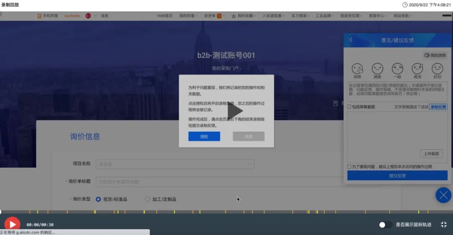This screenshot has height=235, width=453.
Task: Expand the 我的阿里 menu
Action: (x=188, y=16)
